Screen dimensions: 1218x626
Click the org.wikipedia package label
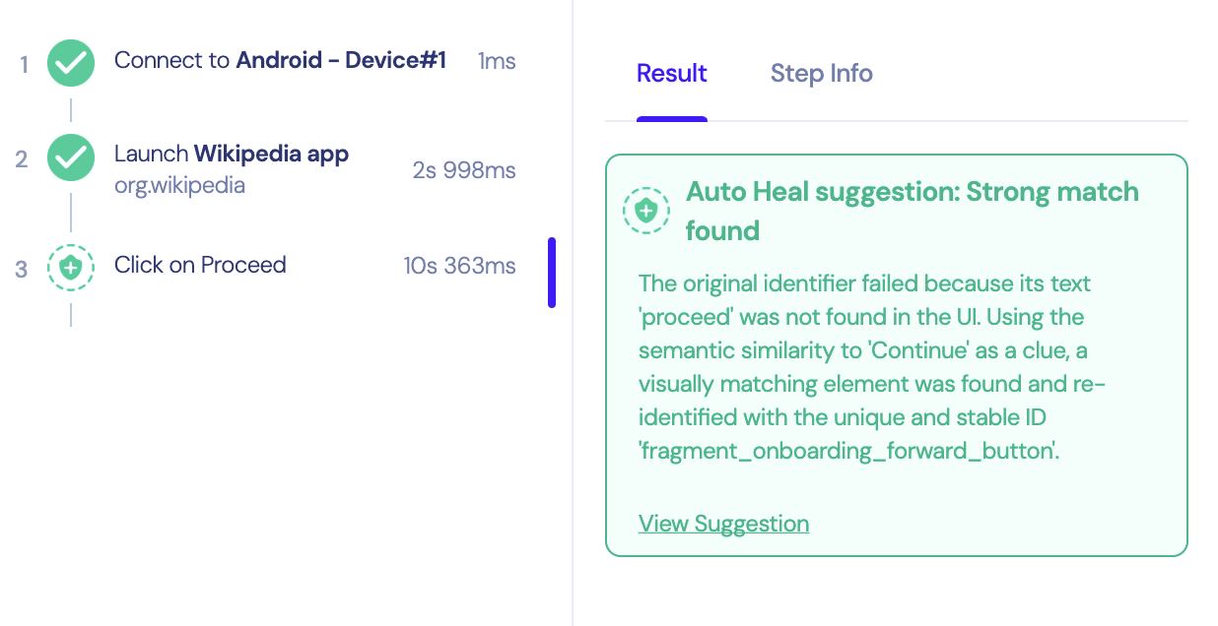(179, 185)
